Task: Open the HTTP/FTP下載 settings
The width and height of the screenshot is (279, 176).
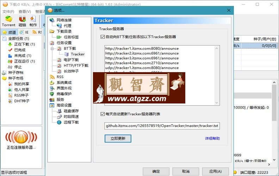Action: click(x=76, y=65)
